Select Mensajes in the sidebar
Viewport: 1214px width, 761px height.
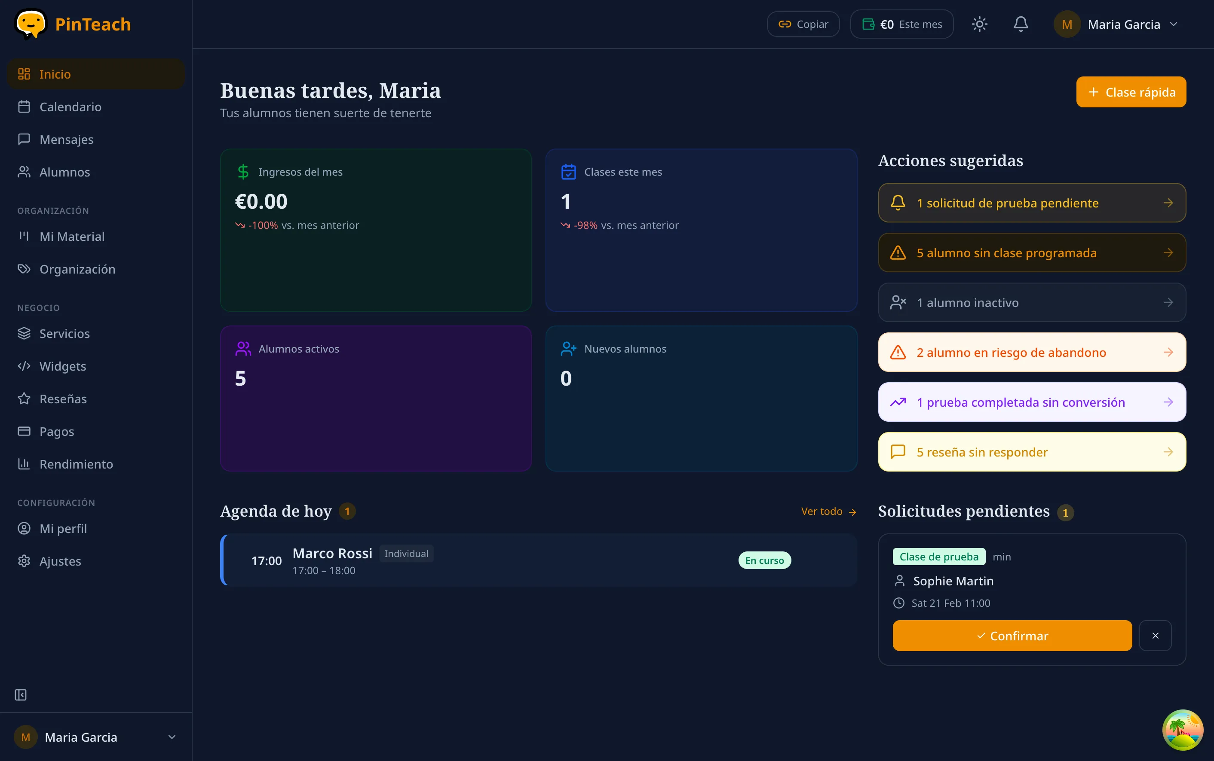pyautogui.click(x=66, y=139)
